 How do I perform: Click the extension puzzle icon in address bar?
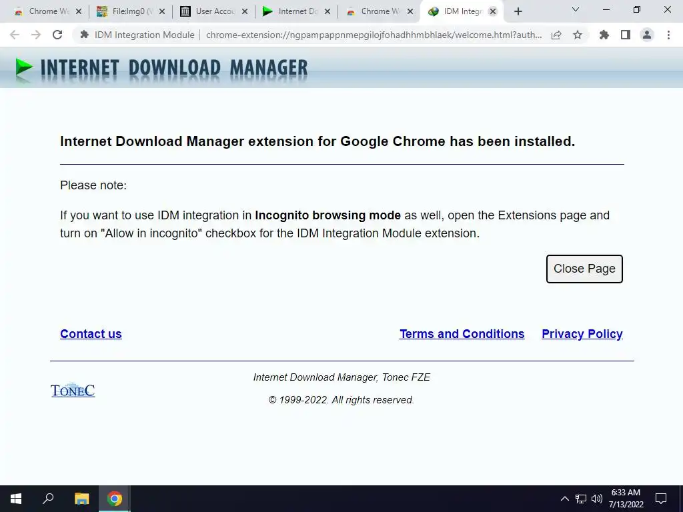click(x=85, y=35)
